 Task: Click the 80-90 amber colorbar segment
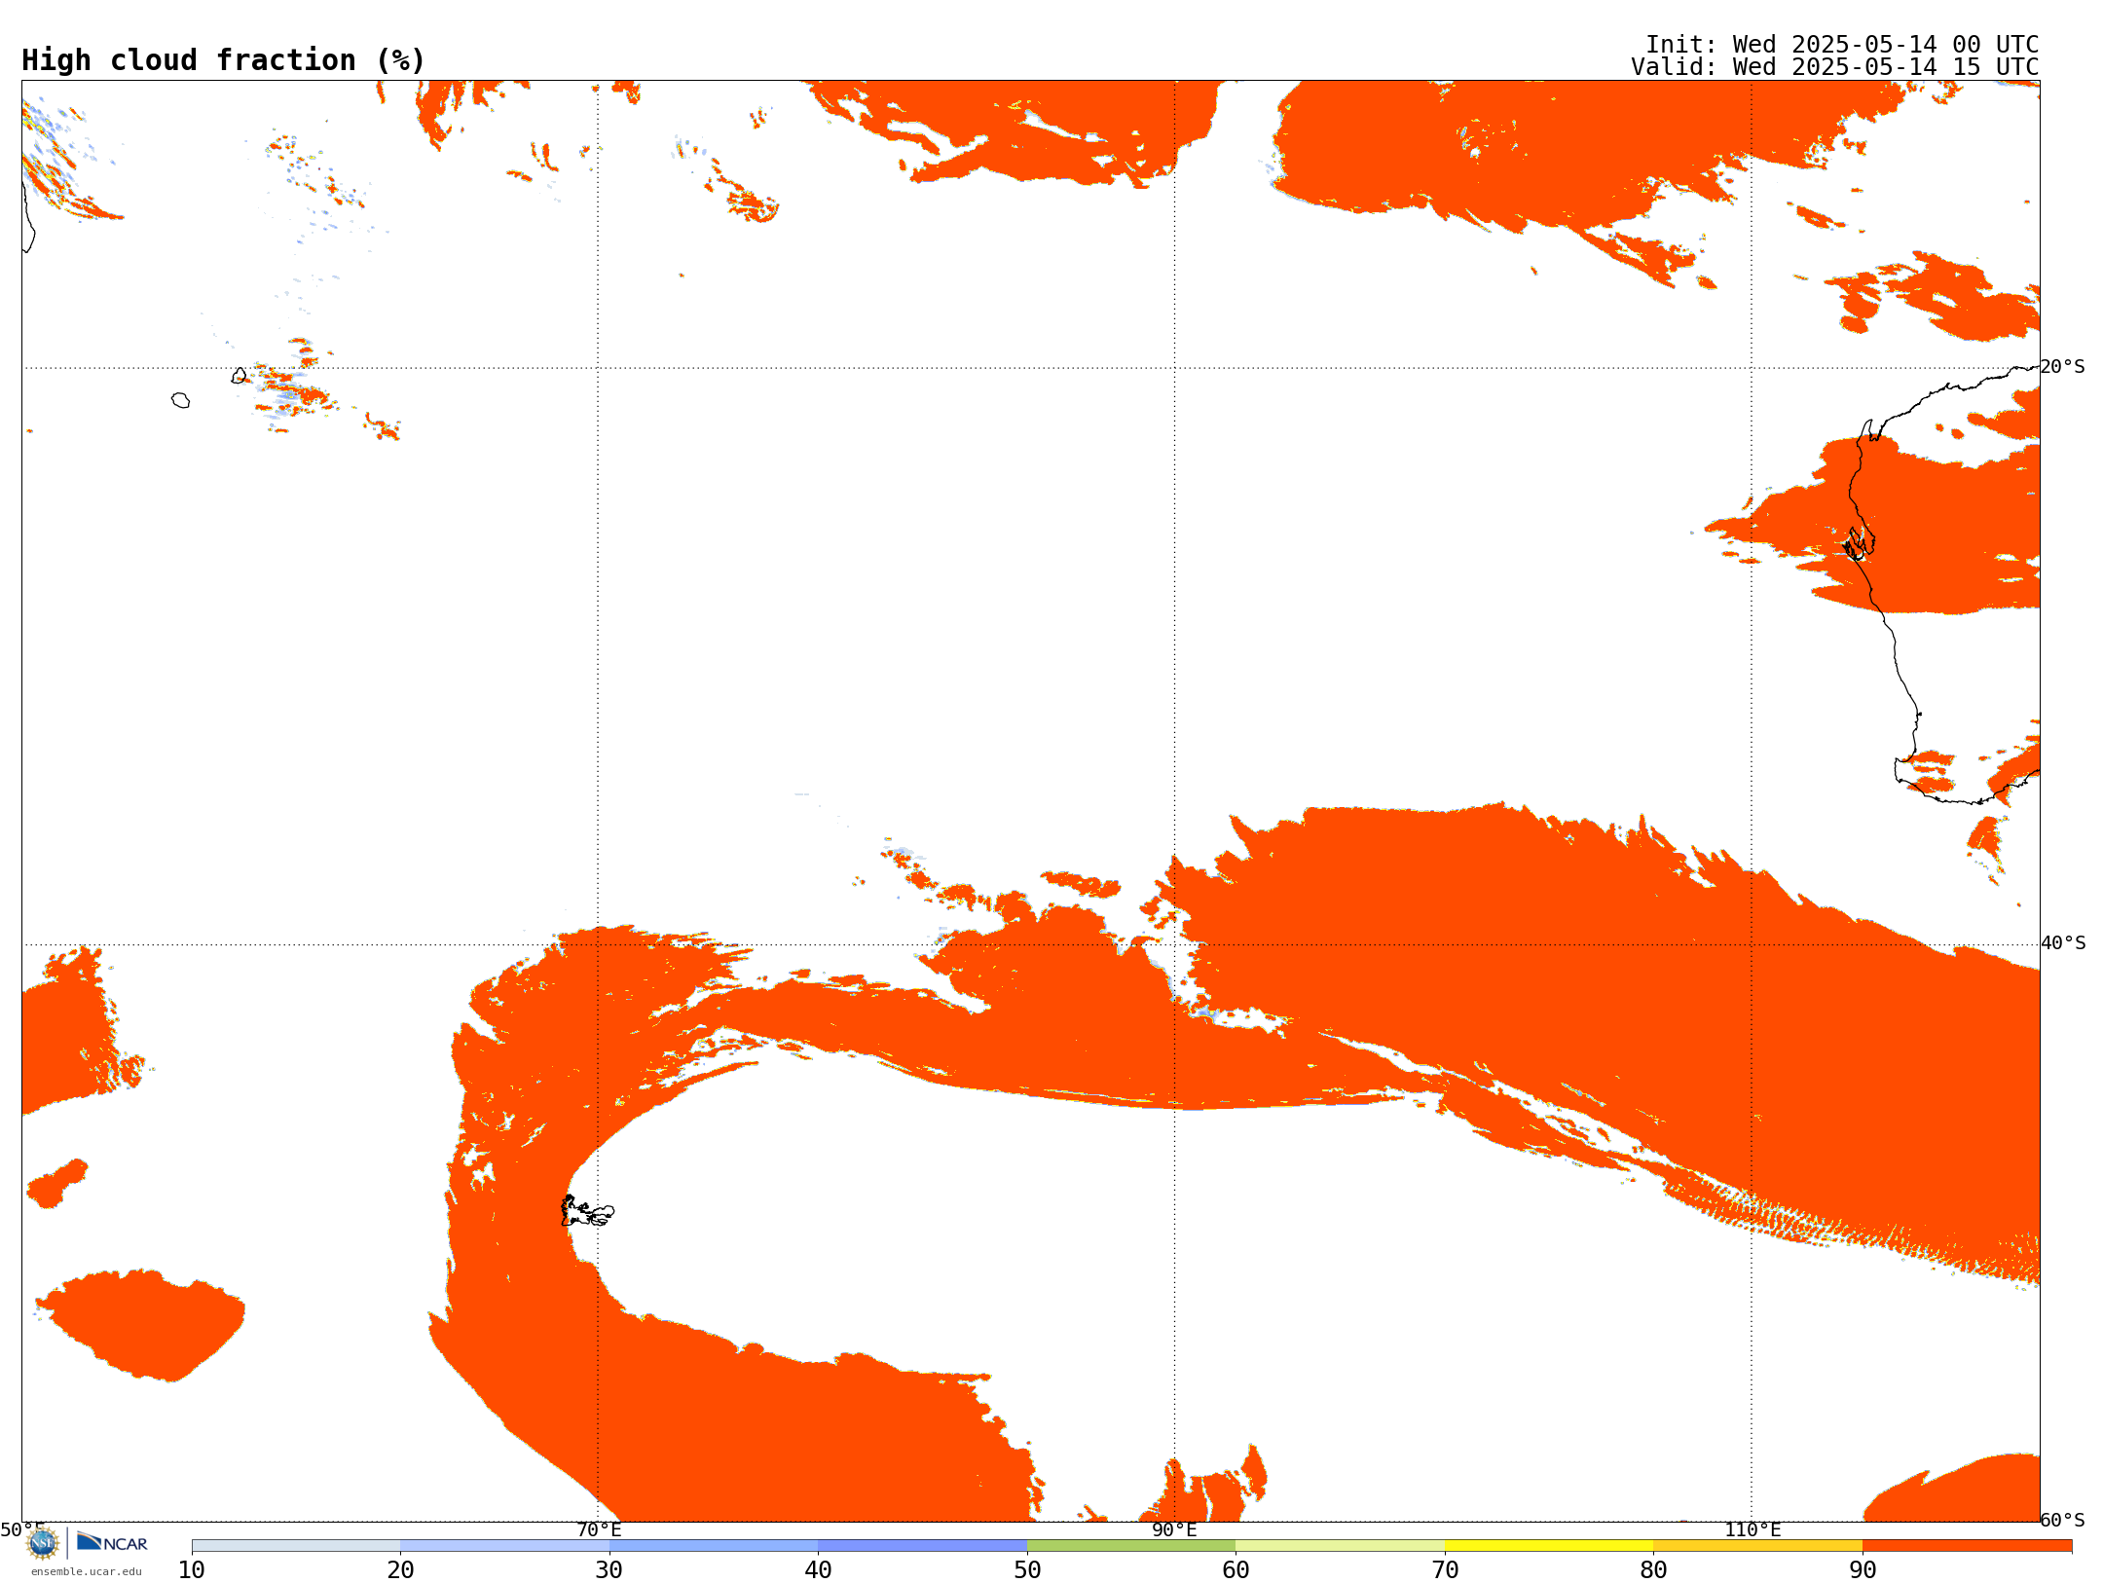pos(1757,1546)
